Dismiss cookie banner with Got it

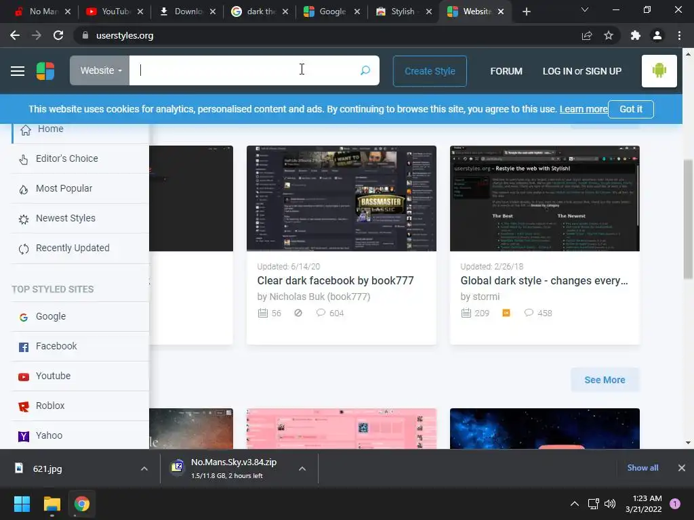coord(631,109)
